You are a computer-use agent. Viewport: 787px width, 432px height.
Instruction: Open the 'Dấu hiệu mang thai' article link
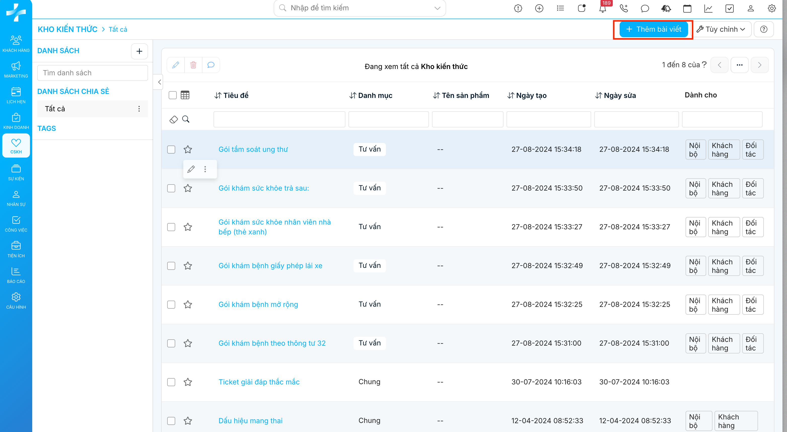(250, 421)
